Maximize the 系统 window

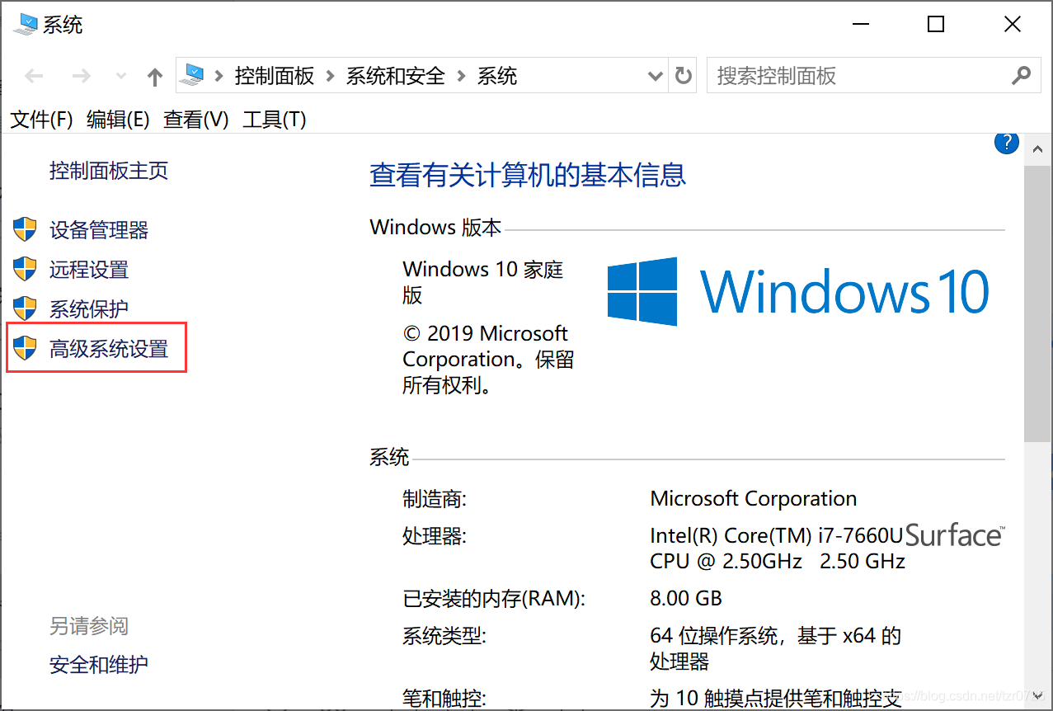coord(936,25)
